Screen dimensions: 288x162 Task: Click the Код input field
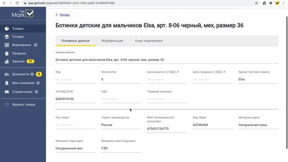(75, 79)
